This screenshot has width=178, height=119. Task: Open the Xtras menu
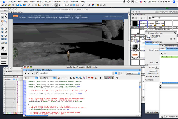[66, 1]
